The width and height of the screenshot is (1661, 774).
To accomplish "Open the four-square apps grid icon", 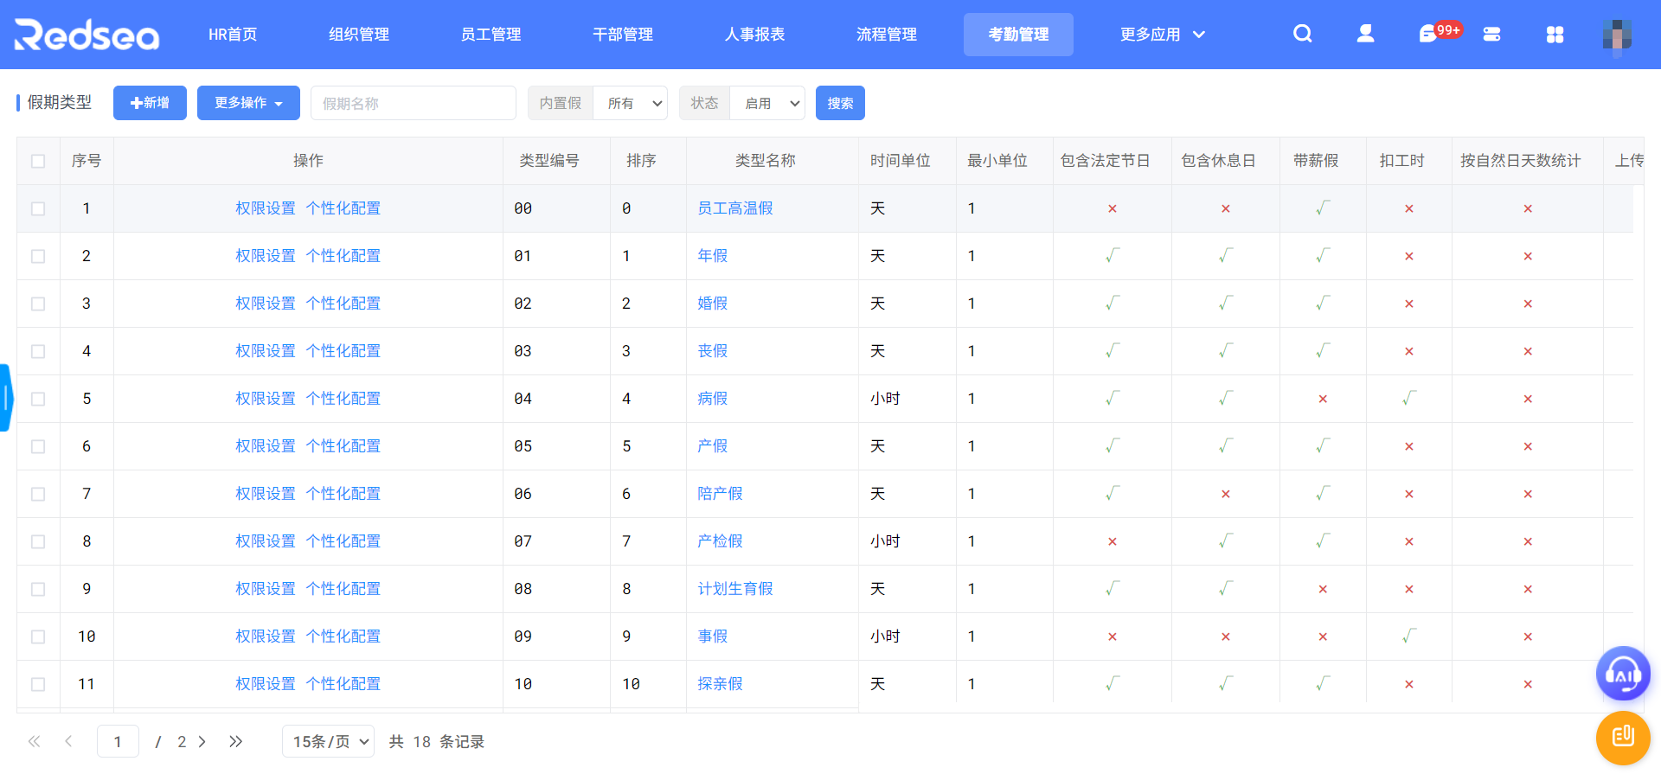I will click(x=1555, y=34).
